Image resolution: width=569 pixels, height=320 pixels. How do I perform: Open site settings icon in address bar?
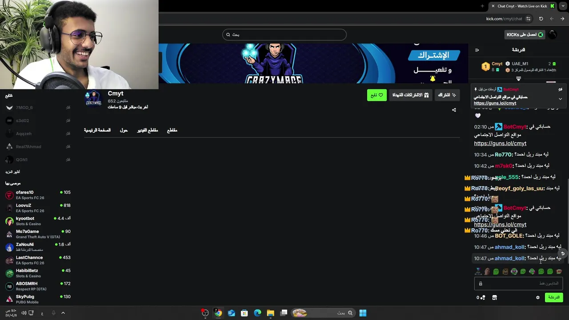[x=528, y=19]
